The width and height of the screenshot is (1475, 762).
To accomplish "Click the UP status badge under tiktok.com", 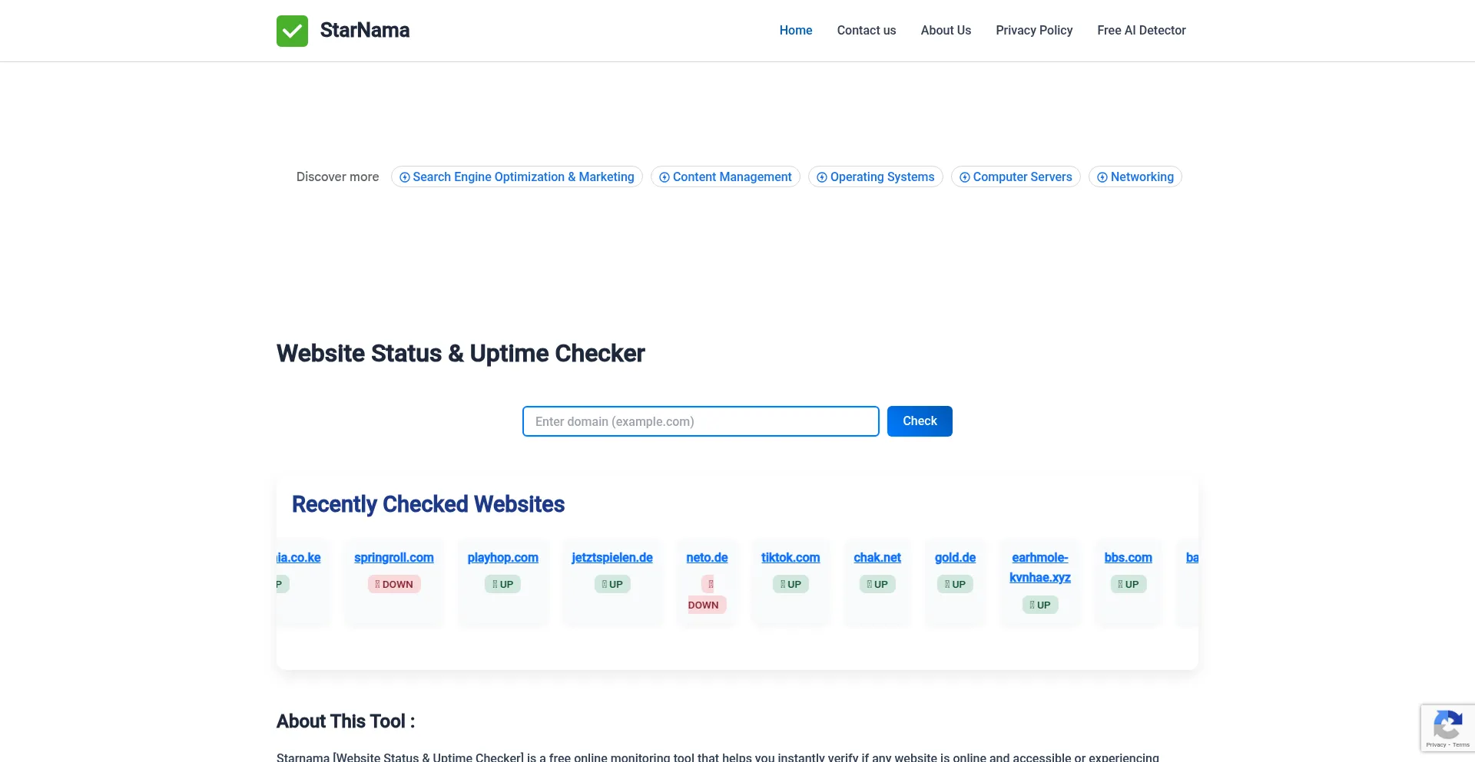I will (x=790, y=584).
